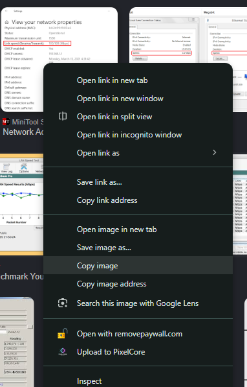Select Open link in split view
This screenshot has width=247, height=387.
coord(138,117)
